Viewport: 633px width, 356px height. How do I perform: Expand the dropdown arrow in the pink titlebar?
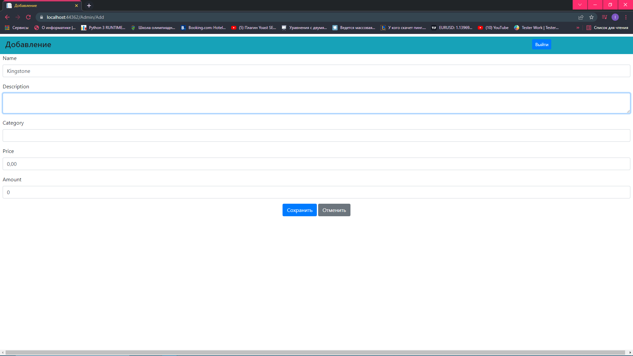point(580,5)
